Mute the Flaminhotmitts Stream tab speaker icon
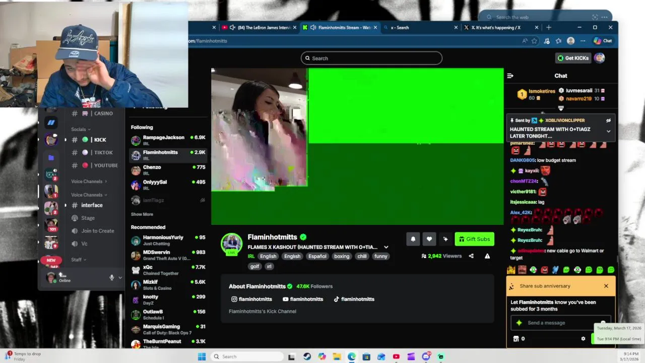Image resolution: width=645 pixels, height=363 pixels. 313,28
